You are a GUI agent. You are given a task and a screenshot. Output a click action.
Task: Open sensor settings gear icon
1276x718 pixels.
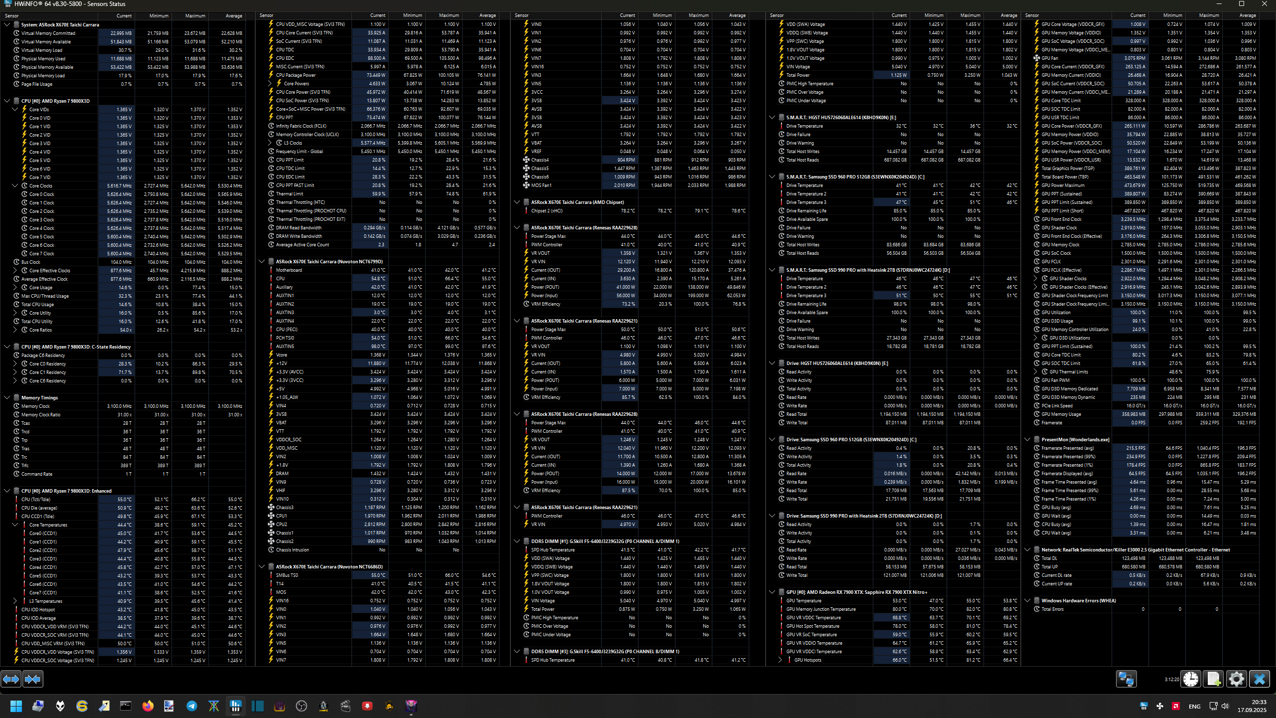point(1236,679)
